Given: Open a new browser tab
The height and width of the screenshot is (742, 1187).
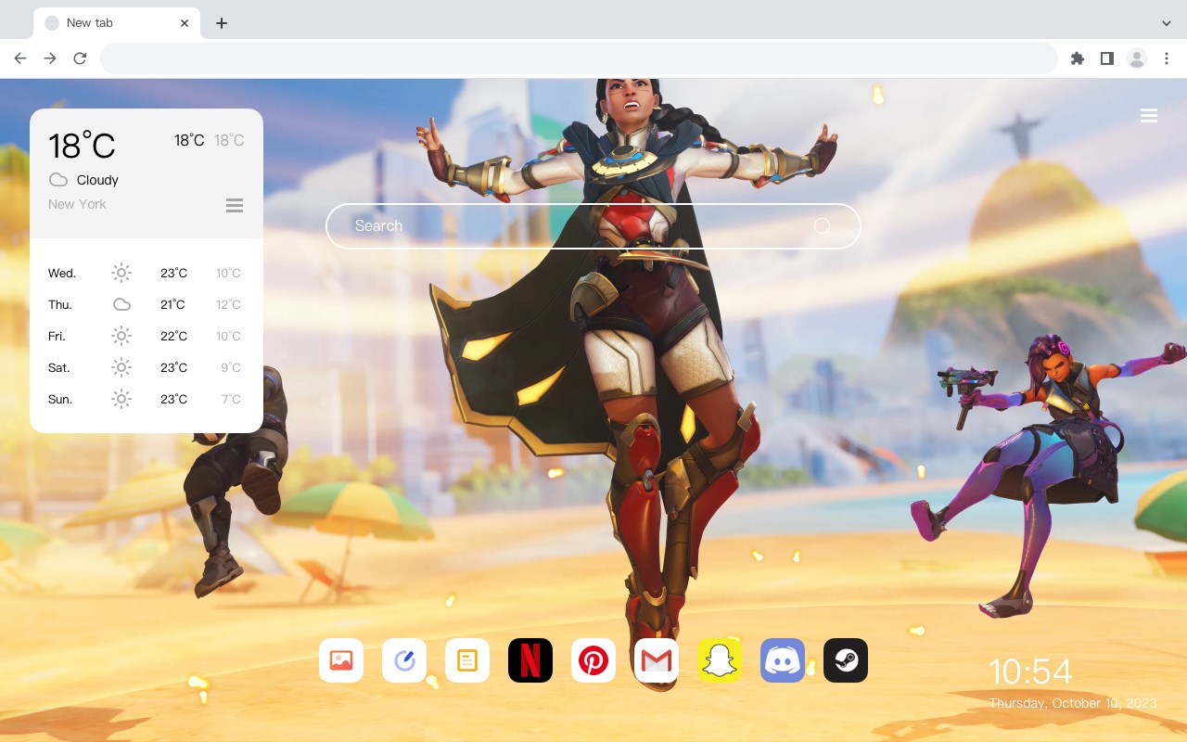Looking at the screenshot, I should click(221, 23).
